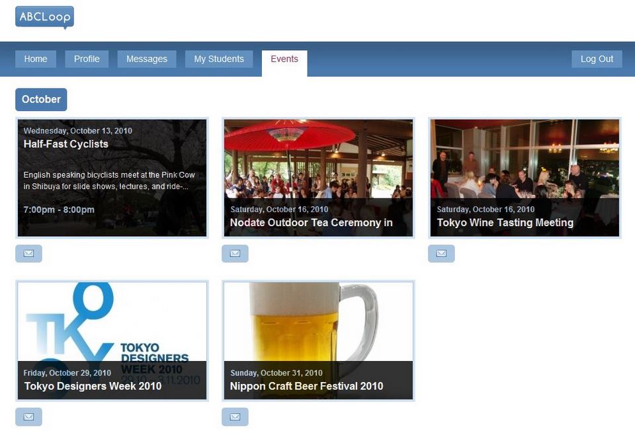Click envelope icon under Half-Fast Cyclists
The height and width of the screenshot is (437, 635).
tap(28, 254)
